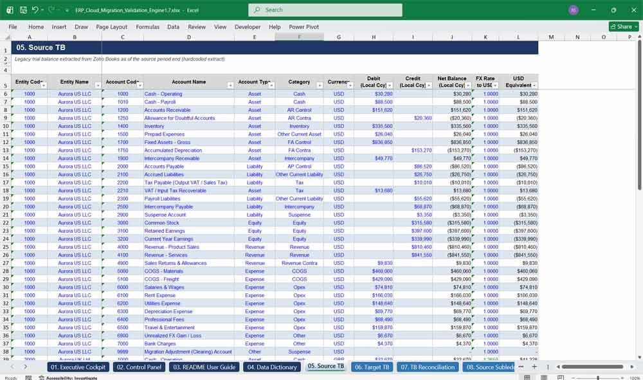Click the zoom in plus button
This screenshot has width=643, height=380.
coord(623,377)
